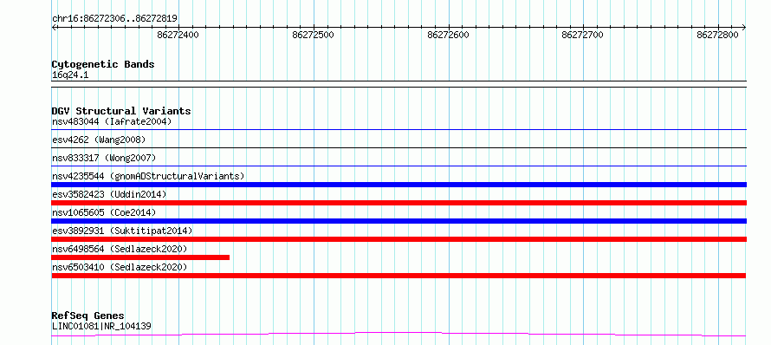Open variant nsv483044 (Iafrate2004) label
This screenshot has height=345, width=771.
click(112, 121)
